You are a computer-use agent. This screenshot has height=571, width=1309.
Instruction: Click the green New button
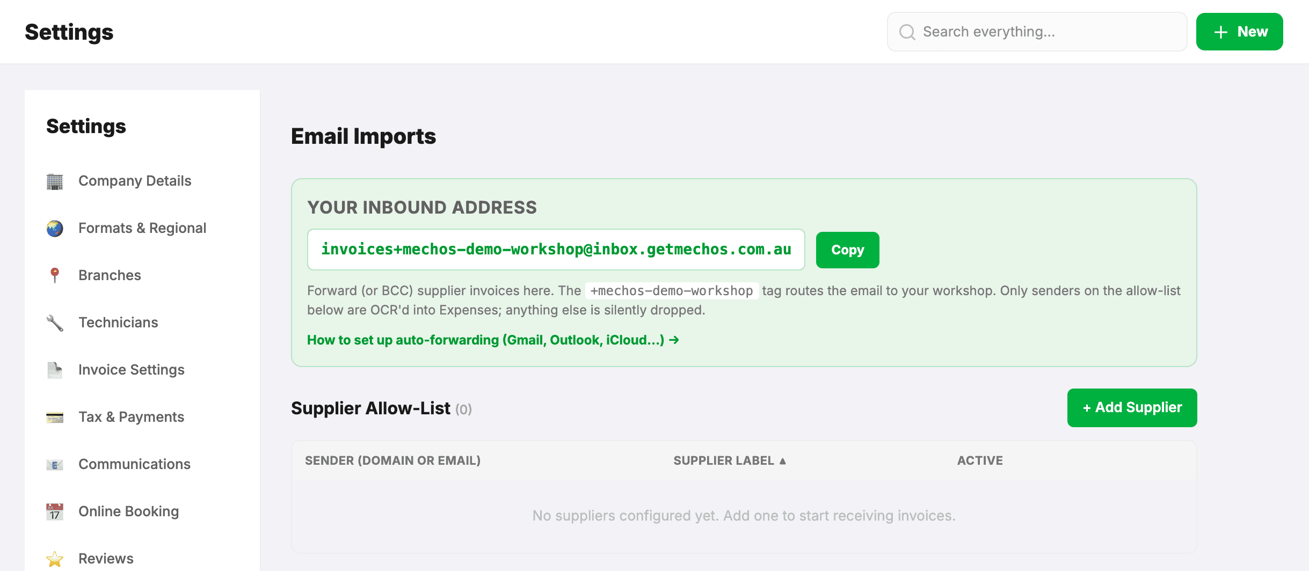click(x=1239, y=32)
